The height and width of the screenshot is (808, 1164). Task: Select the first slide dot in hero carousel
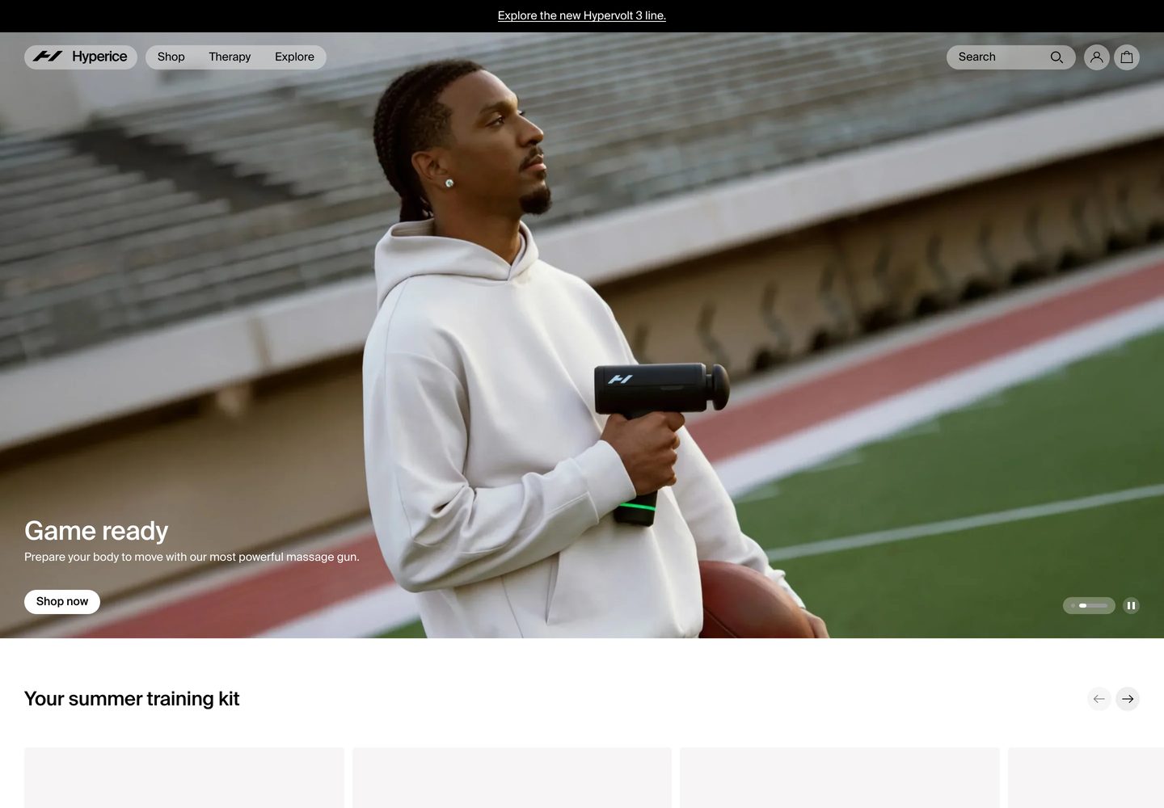[1073, 605]
